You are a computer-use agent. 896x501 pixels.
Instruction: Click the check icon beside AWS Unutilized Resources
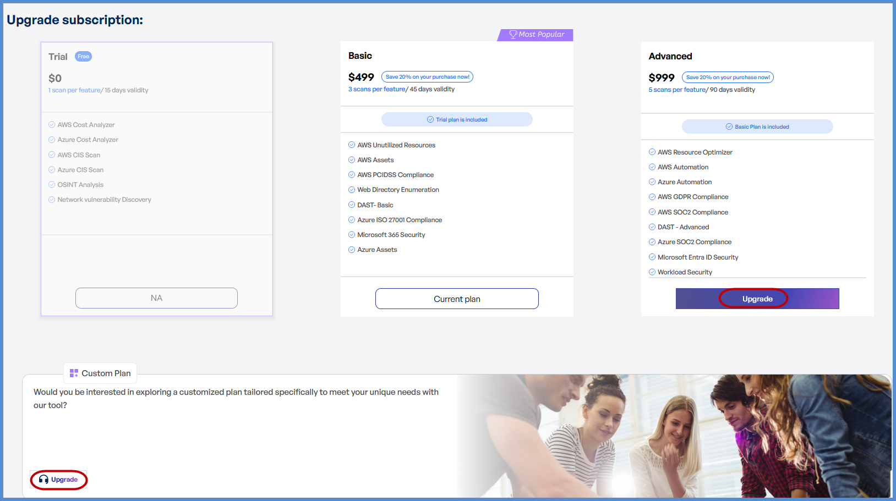(x=352, y=145)
